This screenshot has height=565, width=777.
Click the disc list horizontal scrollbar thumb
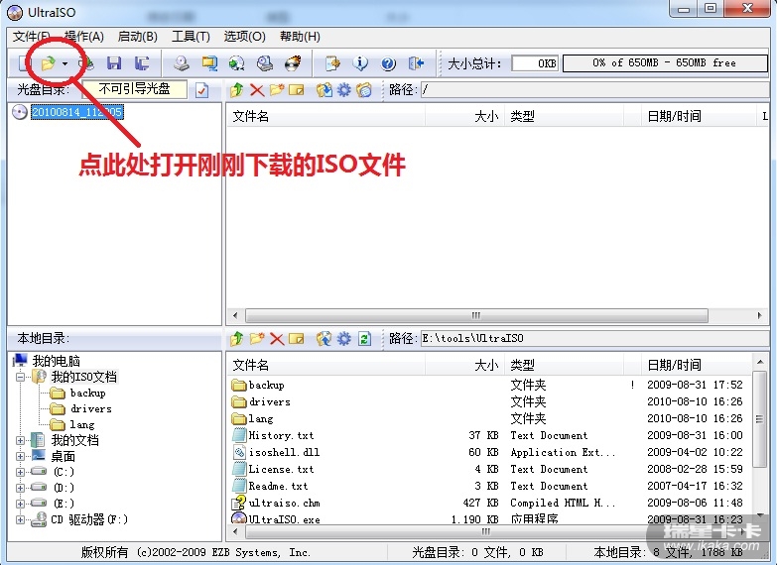476,315
